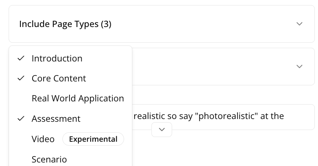The width and height of the screenshot is (318, 166).
Task: Choose the Scenario menu entry
Action: click(x=49, y=159)
